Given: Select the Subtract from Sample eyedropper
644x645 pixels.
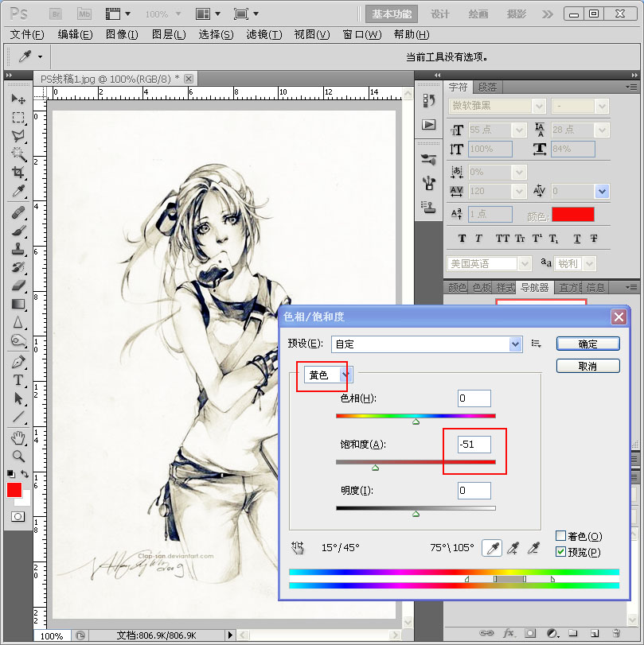Looking at the screenshot, I should tap(533, 548).
